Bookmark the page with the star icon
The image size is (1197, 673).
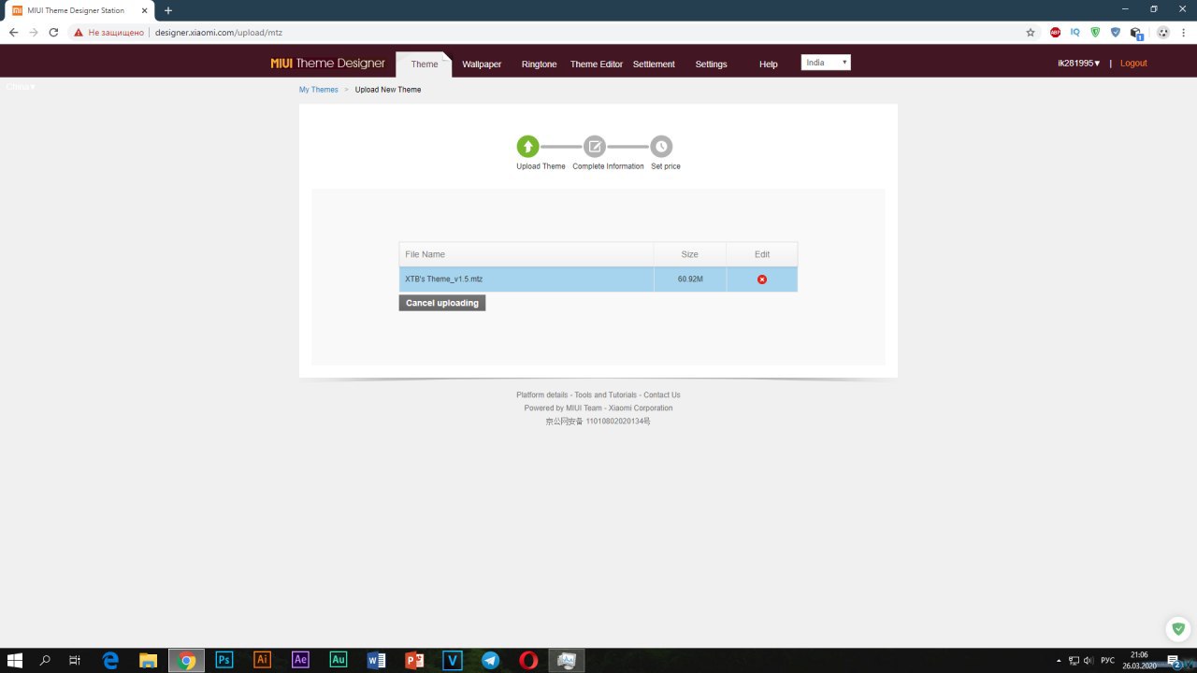click(x=1031, y=32)
